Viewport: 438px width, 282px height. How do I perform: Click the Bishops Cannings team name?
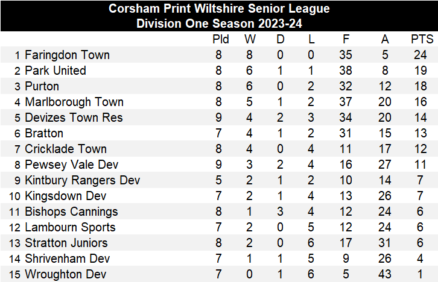(x=71, y=211)
